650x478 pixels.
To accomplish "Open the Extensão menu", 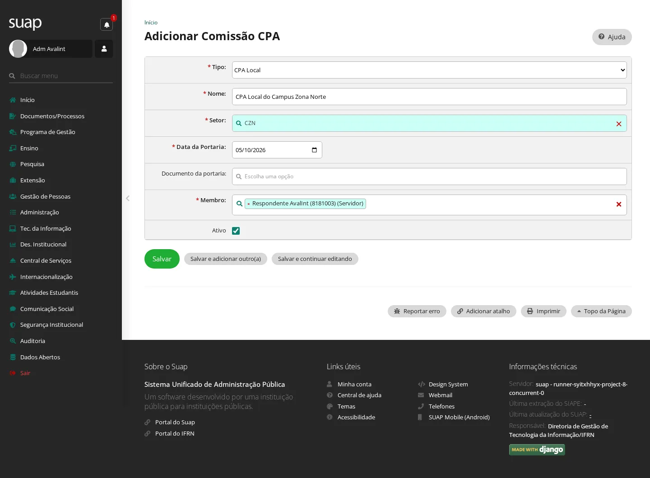I will click(x=32, y=180).
